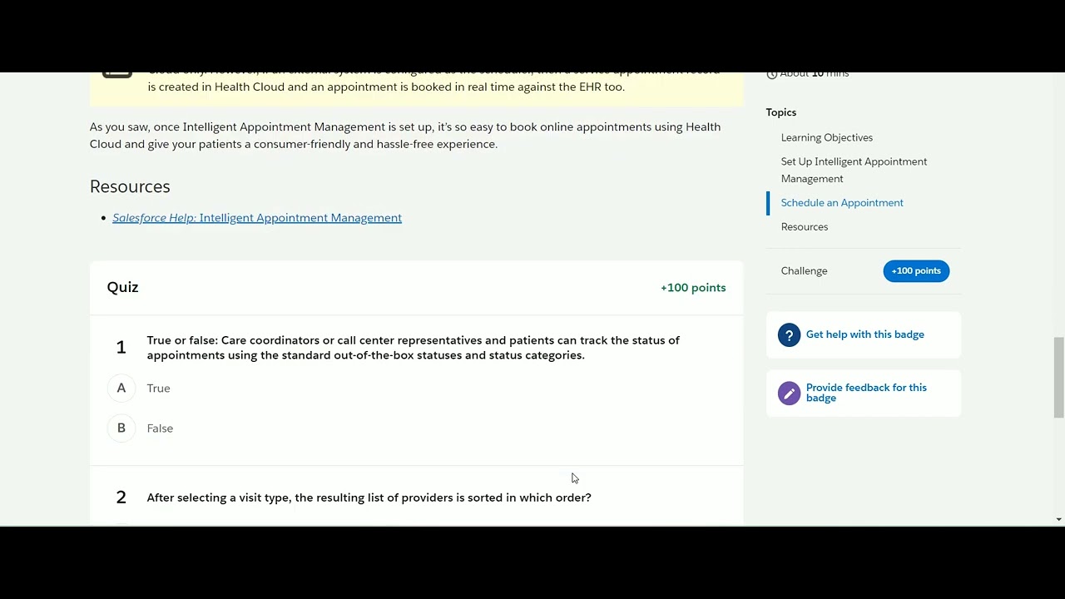Select answer A True for question 1
This screenshot has width=1065, height=599.
point(121,388)
